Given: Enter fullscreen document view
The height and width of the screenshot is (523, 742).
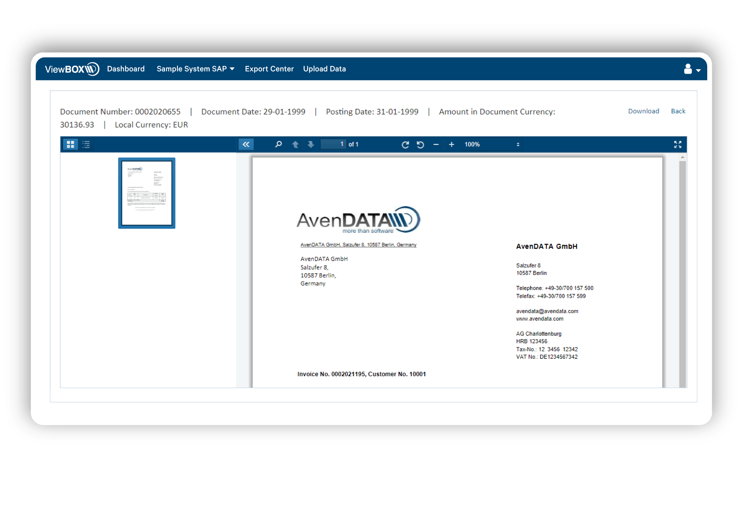Looking at the screenshot, I should [x=678, y=144].
